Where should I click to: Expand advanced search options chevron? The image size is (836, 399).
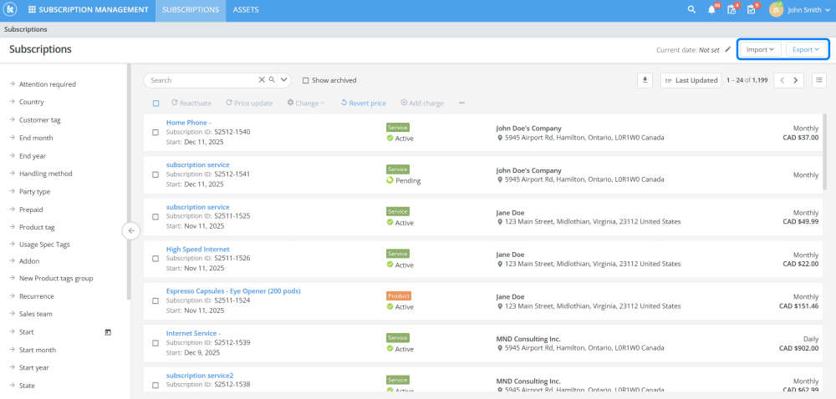[x=283, y=80]
